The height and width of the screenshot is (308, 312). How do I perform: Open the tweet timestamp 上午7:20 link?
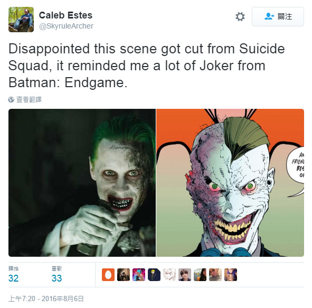pyautogui.click(x=46, y=298)
